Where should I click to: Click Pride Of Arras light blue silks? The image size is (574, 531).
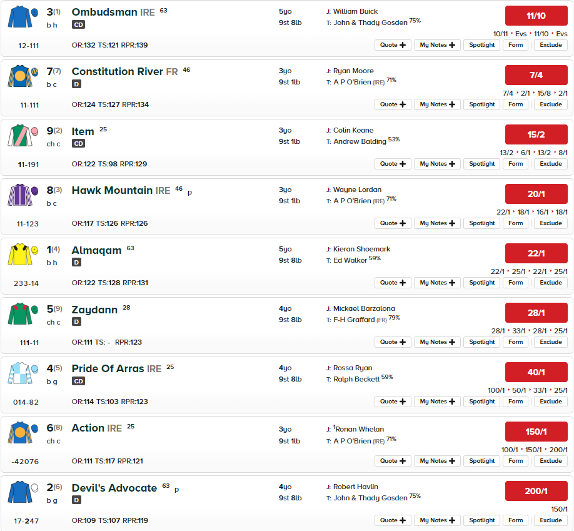point(23,373)
